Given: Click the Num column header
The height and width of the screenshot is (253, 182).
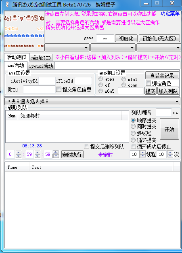Looking at the screenshot, I should coord(12,116).
